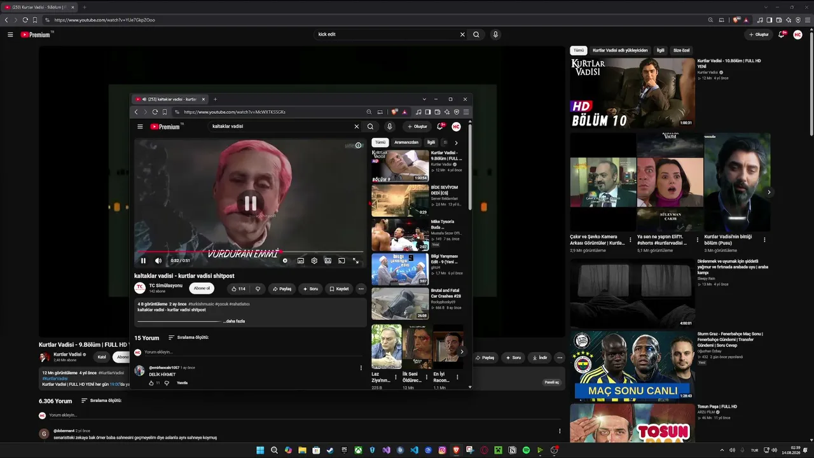The width and height of the screenshot is (814, 458).
Task: Open TC Simülasyonu channel page
Action: pos(165,286)
